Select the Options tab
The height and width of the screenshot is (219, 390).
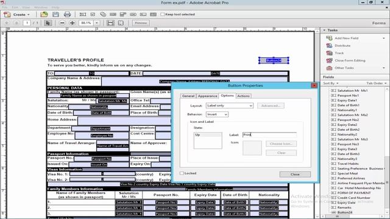click(x=227, y=96)
